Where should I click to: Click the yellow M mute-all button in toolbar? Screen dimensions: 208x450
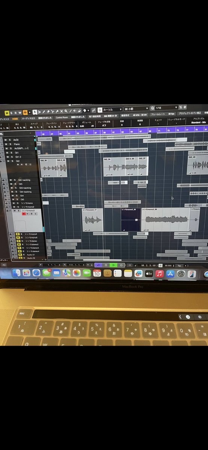(x=7, y=113)
